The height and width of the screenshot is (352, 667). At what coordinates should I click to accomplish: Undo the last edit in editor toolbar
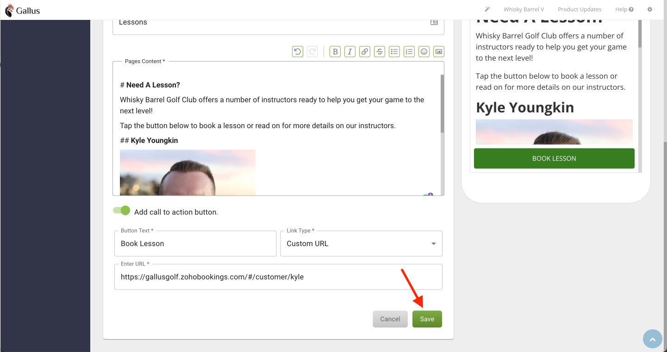click(x=298, y=51)
